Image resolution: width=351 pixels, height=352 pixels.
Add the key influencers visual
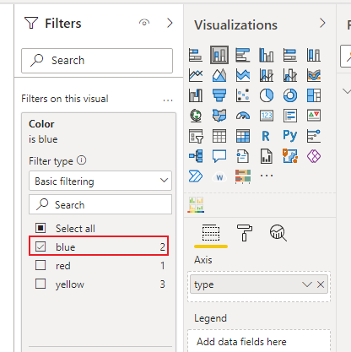click(x=314, y=136)
